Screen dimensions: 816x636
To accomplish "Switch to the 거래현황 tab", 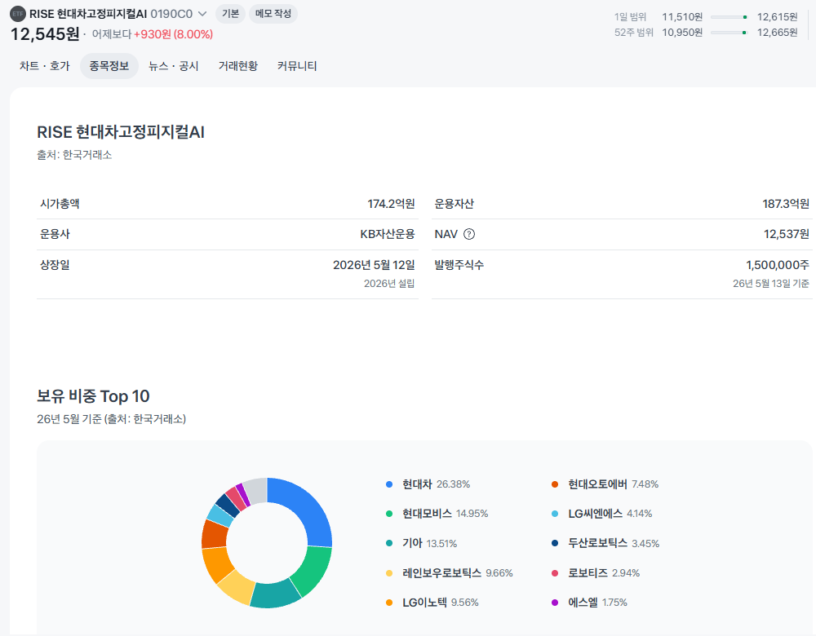I will pos(238,66).
